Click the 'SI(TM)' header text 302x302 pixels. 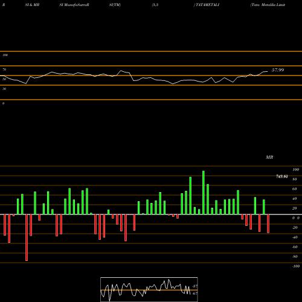[115, 5]
